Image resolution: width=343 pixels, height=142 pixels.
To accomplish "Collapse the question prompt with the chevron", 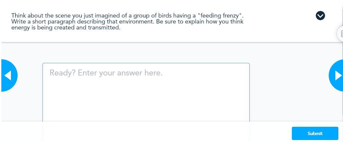I will [x=320, y=16].
